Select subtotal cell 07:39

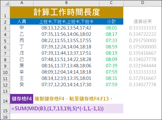[111, 66]
